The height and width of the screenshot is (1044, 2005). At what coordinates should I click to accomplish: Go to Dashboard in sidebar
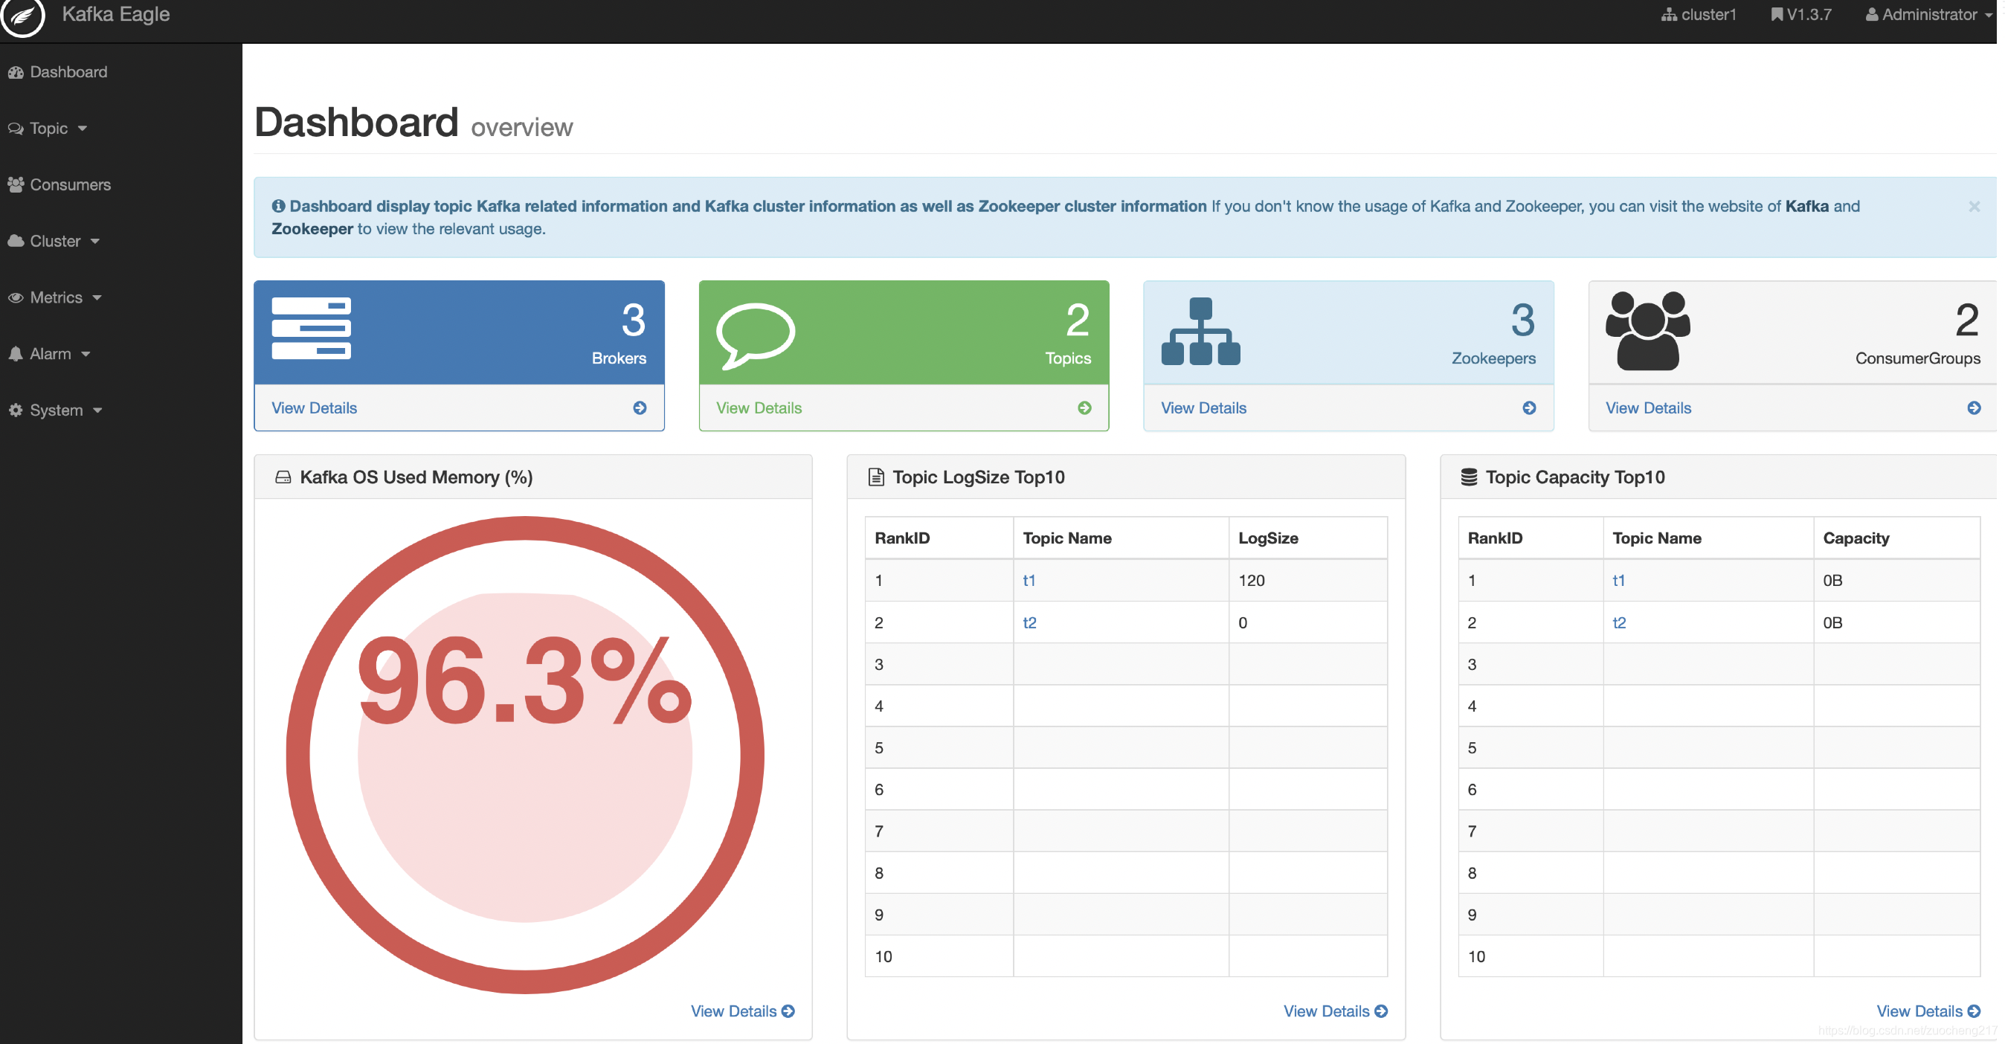(x=68, y=71)
